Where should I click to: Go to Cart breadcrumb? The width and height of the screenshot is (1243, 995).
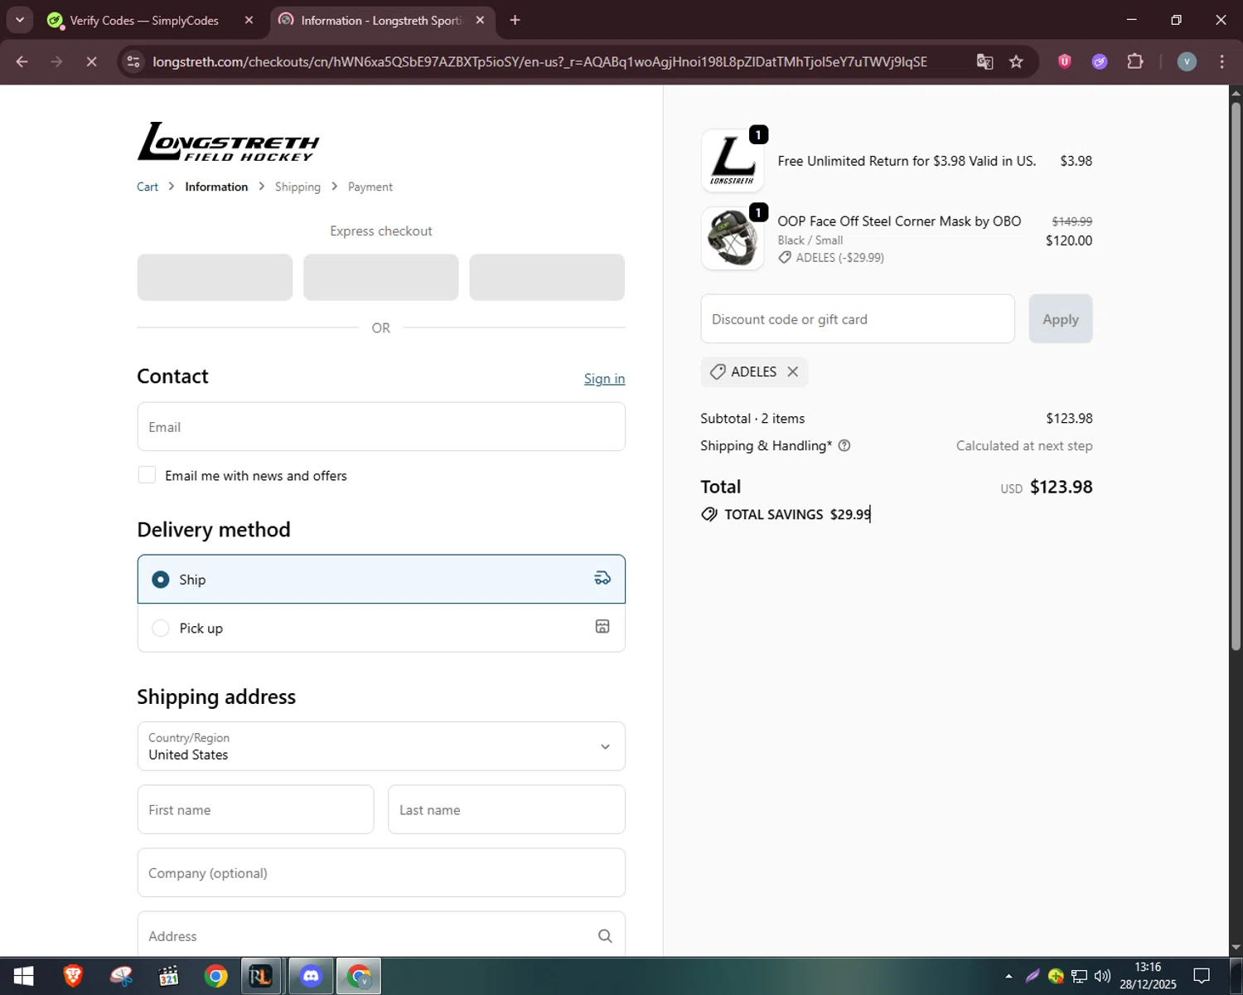pos(148,187)
